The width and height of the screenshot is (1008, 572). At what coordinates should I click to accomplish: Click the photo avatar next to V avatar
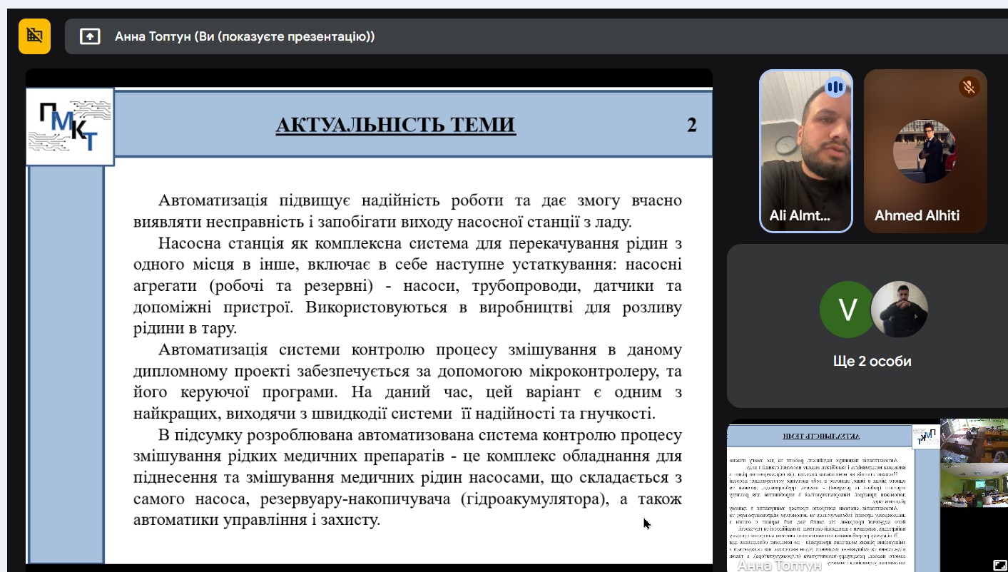899,310
